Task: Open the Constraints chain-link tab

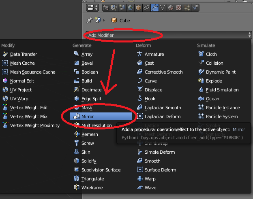Action: point(146,8)
